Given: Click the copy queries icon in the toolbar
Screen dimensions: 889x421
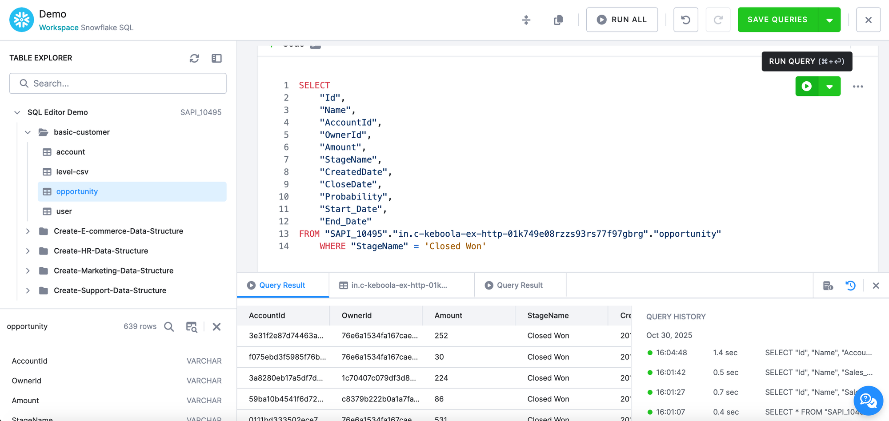Looking at the screenshot, I should coord(558,20).
